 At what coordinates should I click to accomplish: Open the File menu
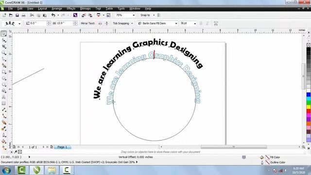10,9
